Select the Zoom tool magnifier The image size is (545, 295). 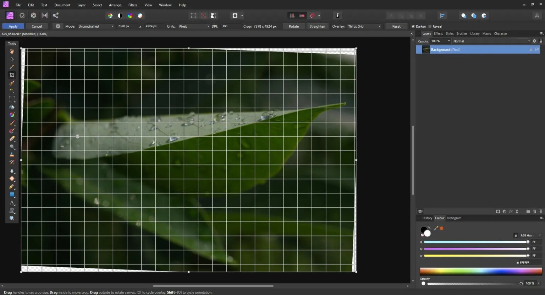pos(12,218)
